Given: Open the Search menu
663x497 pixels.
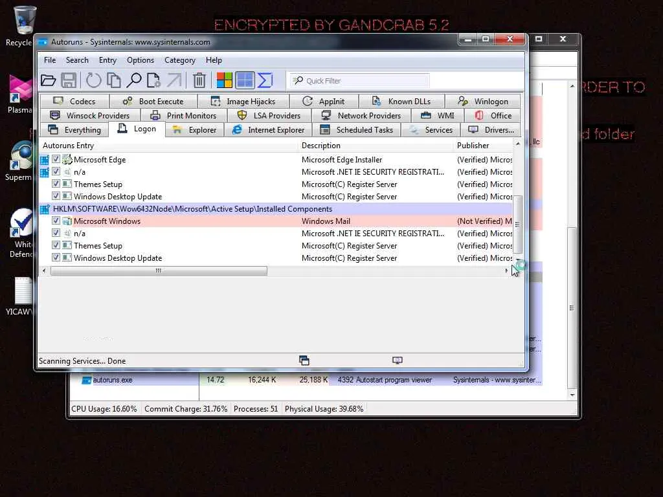Looking at the screenshot, I should (77, 60).
